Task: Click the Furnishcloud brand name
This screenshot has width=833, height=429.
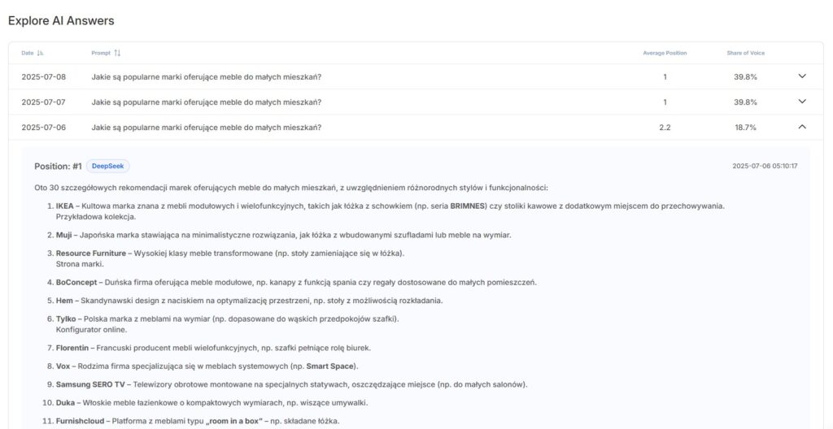Action: point(81,421)
